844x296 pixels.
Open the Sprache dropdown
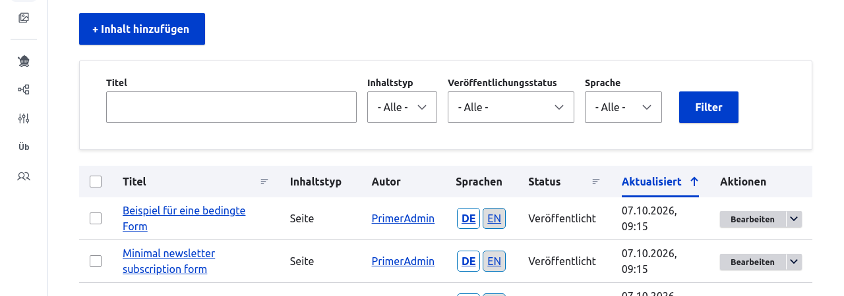(623, 107)
